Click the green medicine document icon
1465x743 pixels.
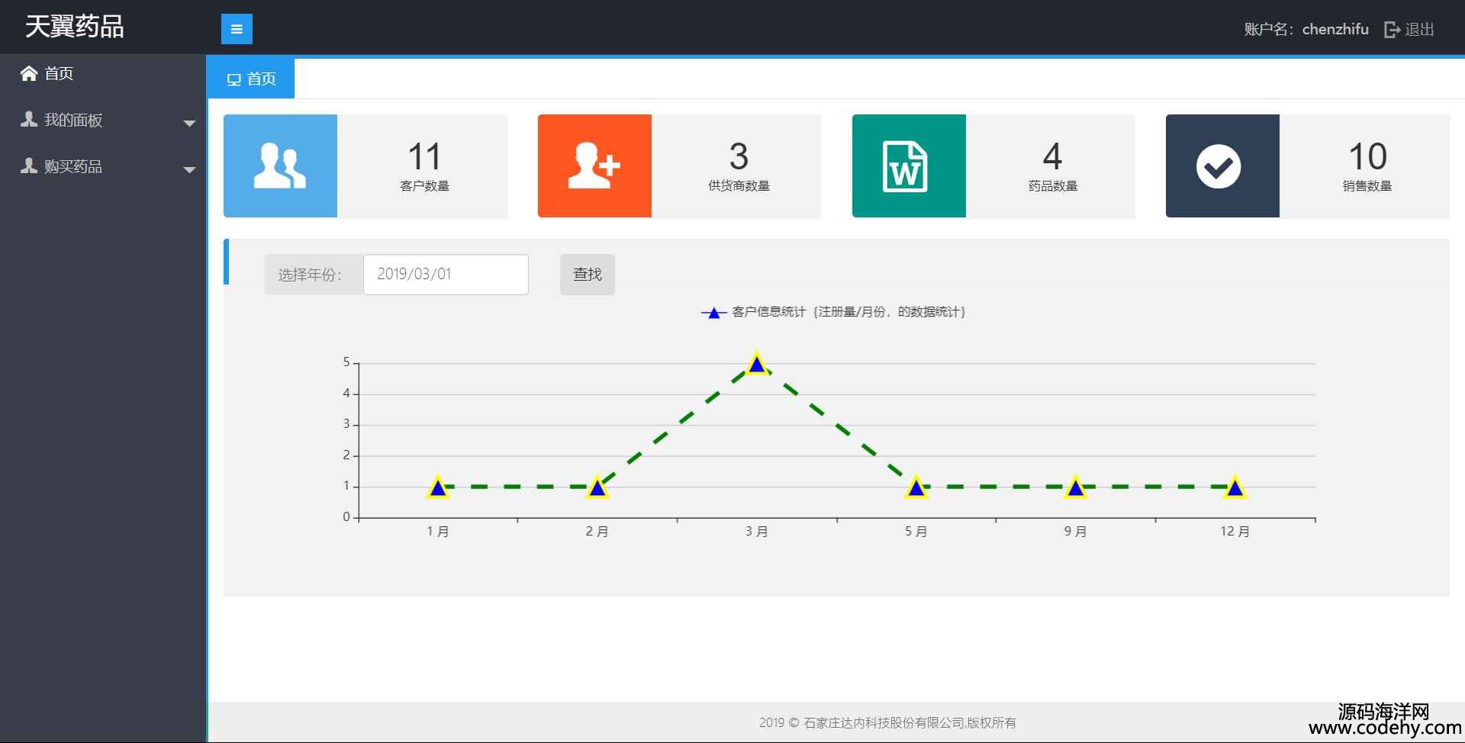tap(908, 166)
